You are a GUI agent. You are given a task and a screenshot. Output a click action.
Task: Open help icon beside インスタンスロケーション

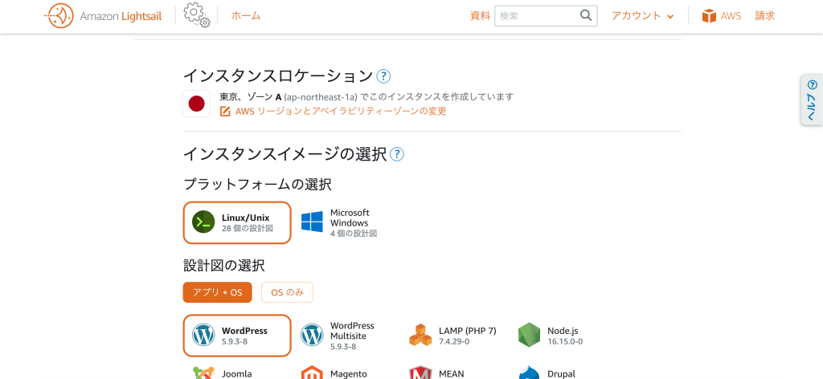[383, 76]
